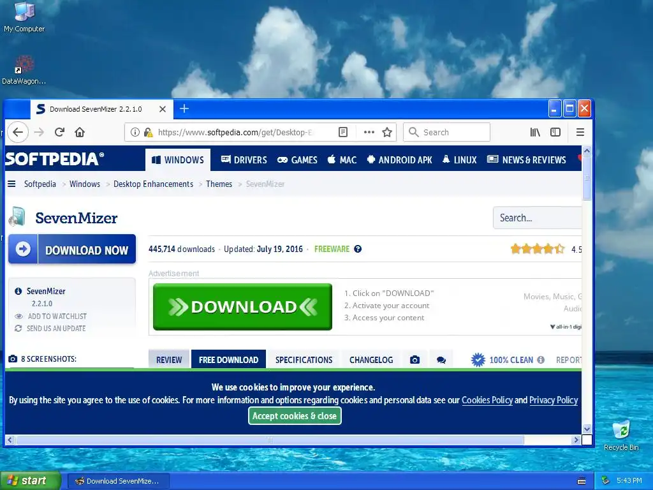This screenshot has width=653, height=490.
Task: Click horizontal scrollbar right arrow
Action: (576, 440)
